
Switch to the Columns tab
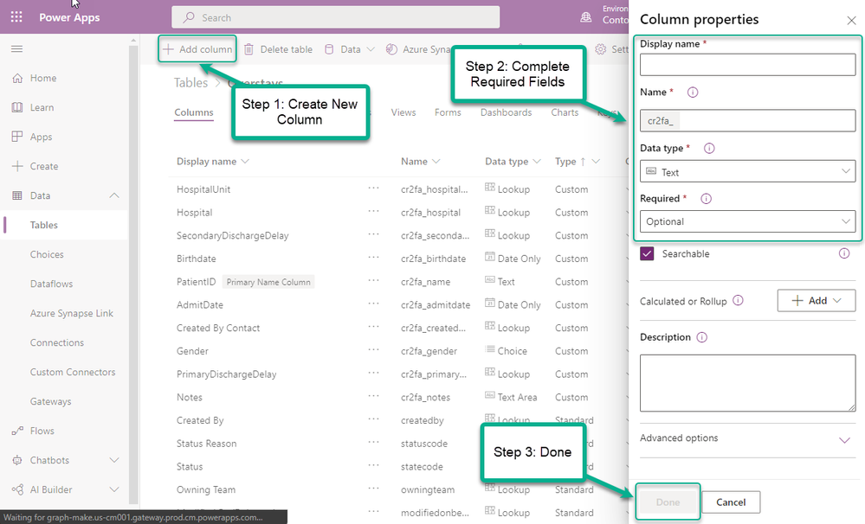tap(194, 112)
